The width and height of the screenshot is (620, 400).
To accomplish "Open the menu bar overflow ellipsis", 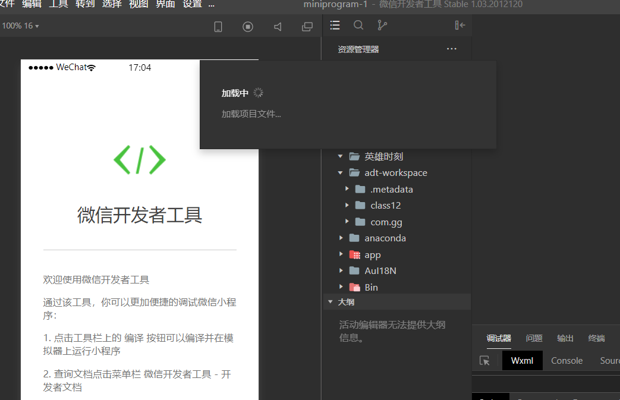I will pos(212,5).
